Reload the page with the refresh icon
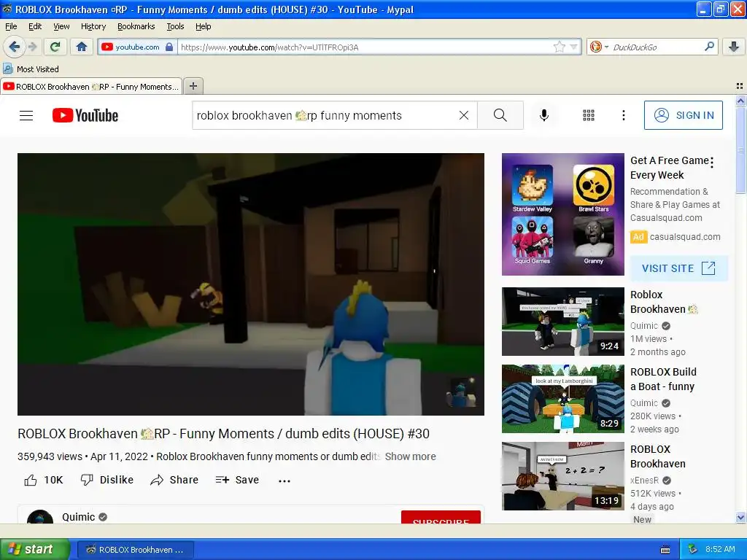Viewport: 747px width, 560px height. pyautogui.click(x=55, y=47)
